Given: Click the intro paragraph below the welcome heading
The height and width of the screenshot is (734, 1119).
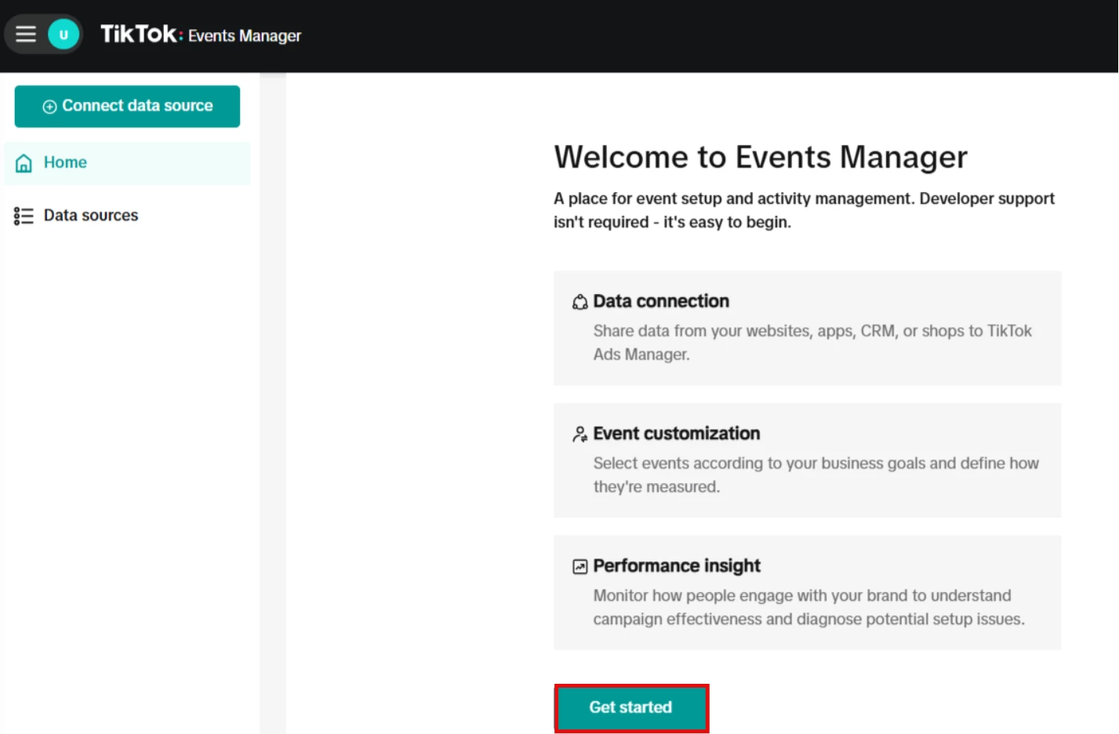Looking at the screenshot, I should (x=803, y=210).
